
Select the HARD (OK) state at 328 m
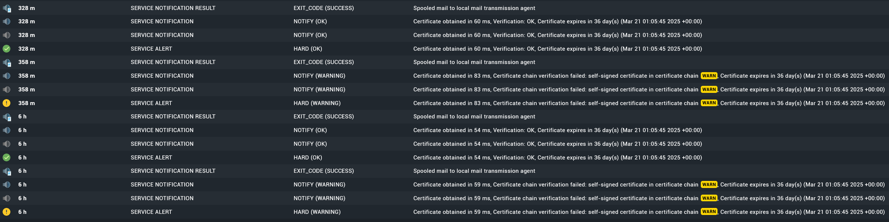point(308,49)
